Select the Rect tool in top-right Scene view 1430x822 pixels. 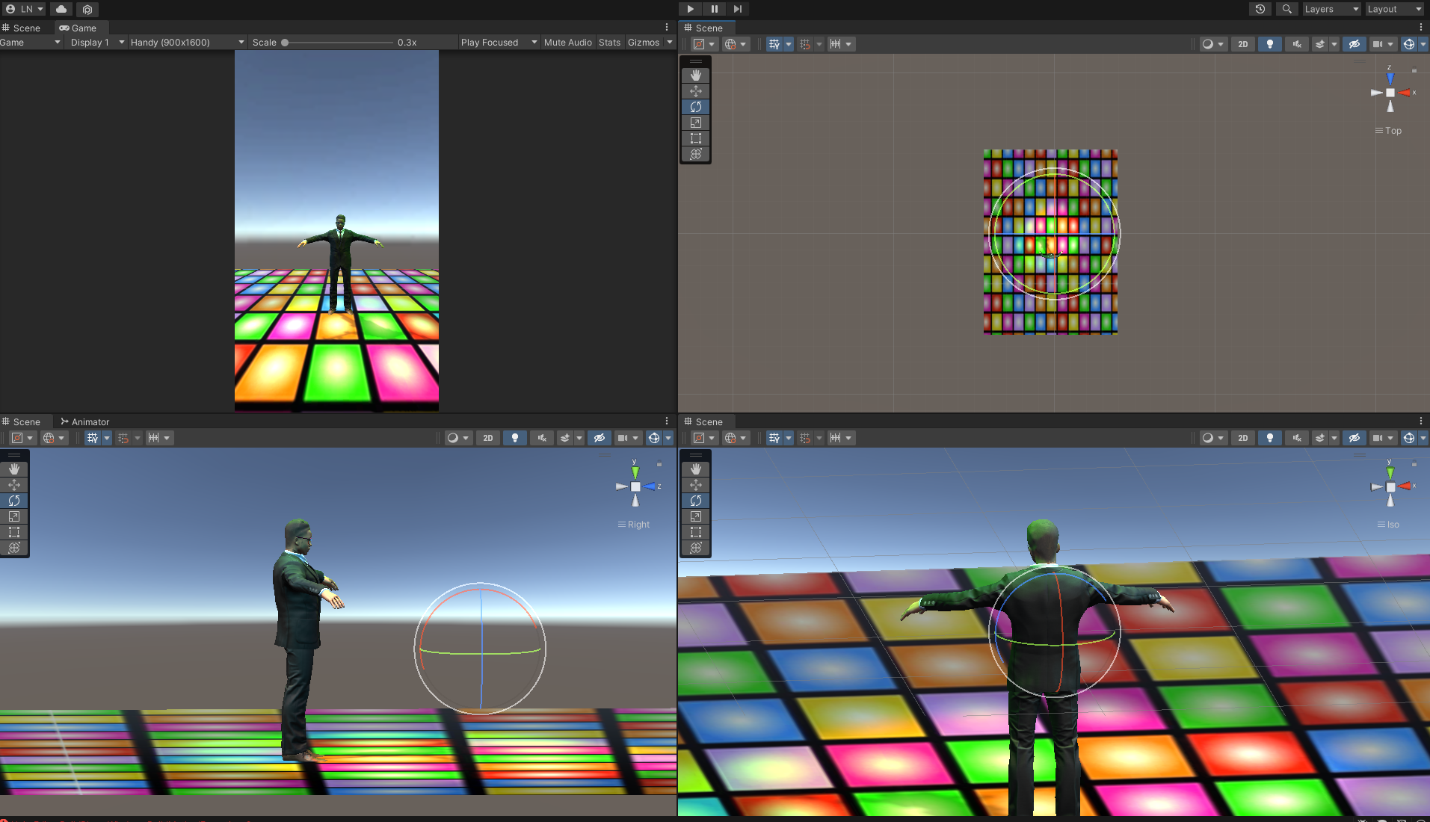(695, 138)
